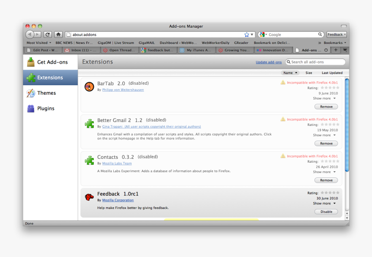Screen dimensions: 372x257
Task: Open the Feedback toolbar dropdown button
Action: (x=337, y=35)
